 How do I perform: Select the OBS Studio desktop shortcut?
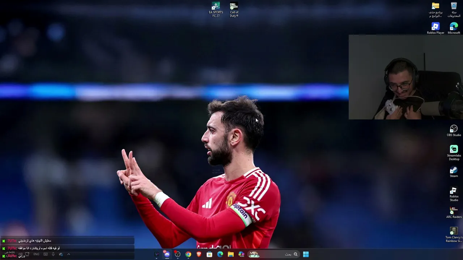454,131
